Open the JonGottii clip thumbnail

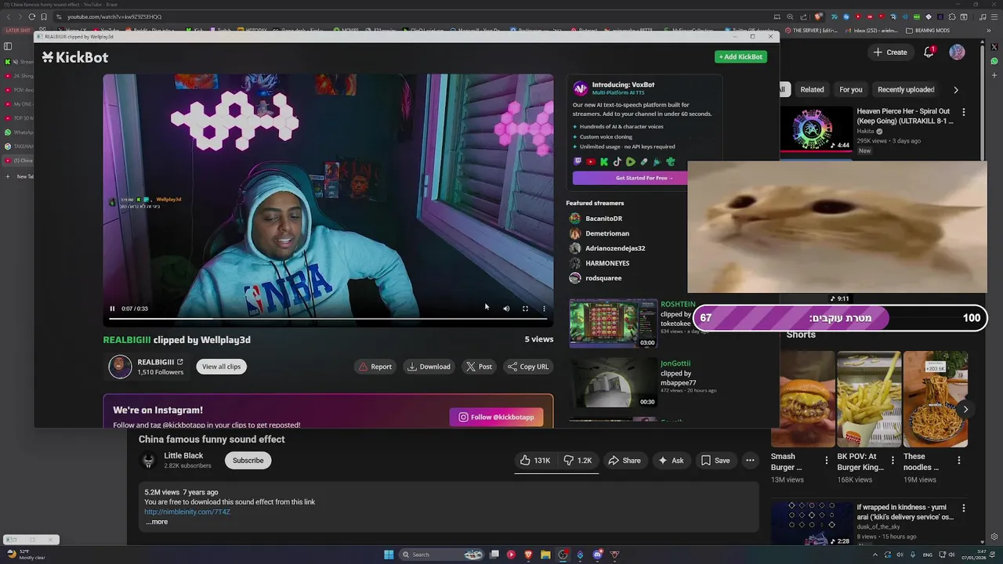[x=613, y=383]
